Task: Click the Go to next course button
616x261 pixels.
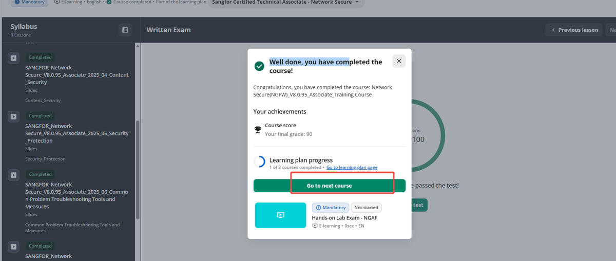Action: pyautogui.click(x=329, y=186)
